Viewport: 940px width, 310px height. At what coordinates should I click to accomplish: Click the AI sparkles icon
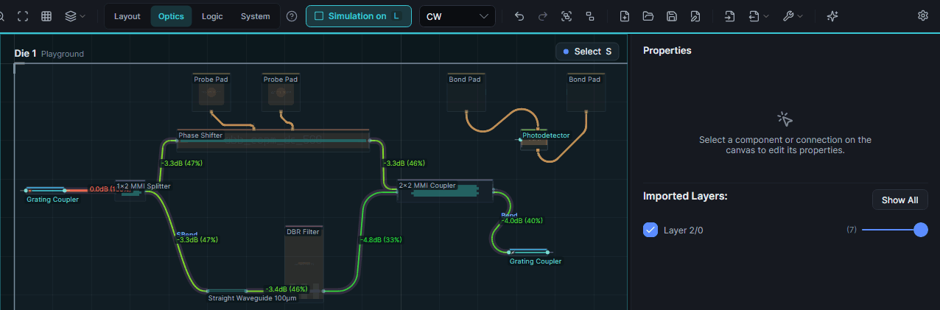click(x=832, y=16)
